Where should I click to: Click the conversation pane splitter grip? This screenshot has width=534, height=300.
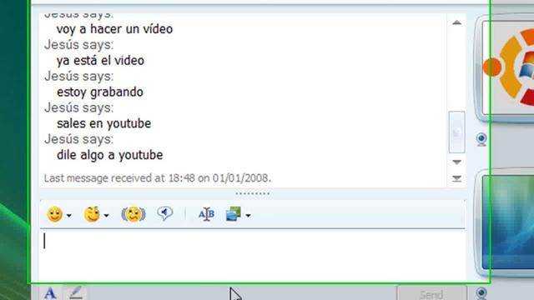pos(252,193)
